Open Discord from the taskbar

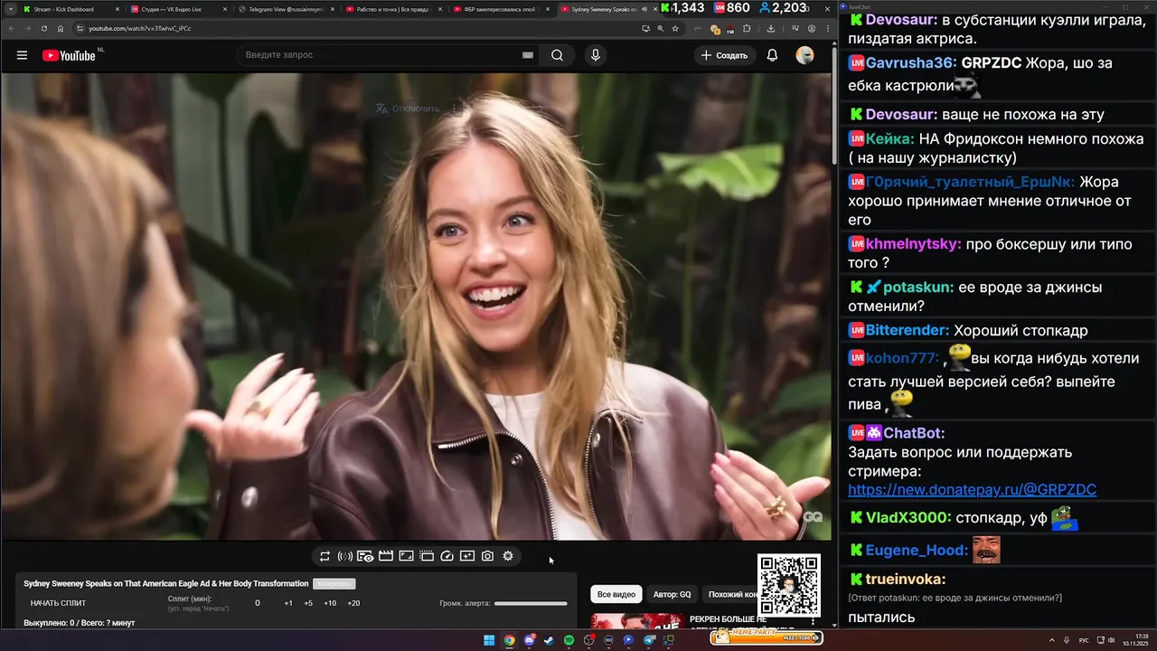point(529,640)
